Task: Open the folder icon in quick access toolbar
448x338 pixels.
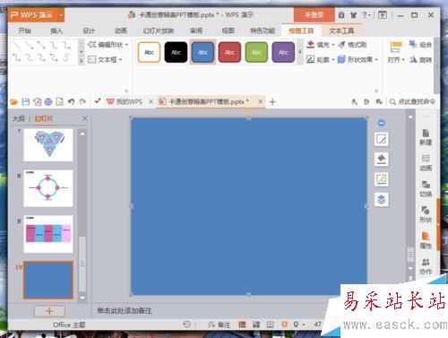Action: (13, 102)
